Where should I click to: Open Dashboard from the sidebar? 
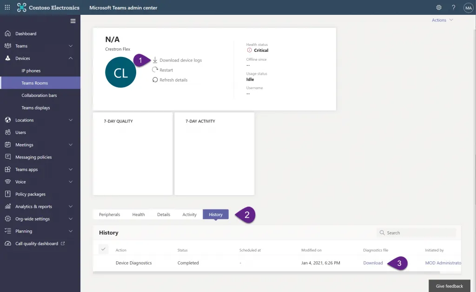coord(26,34)
